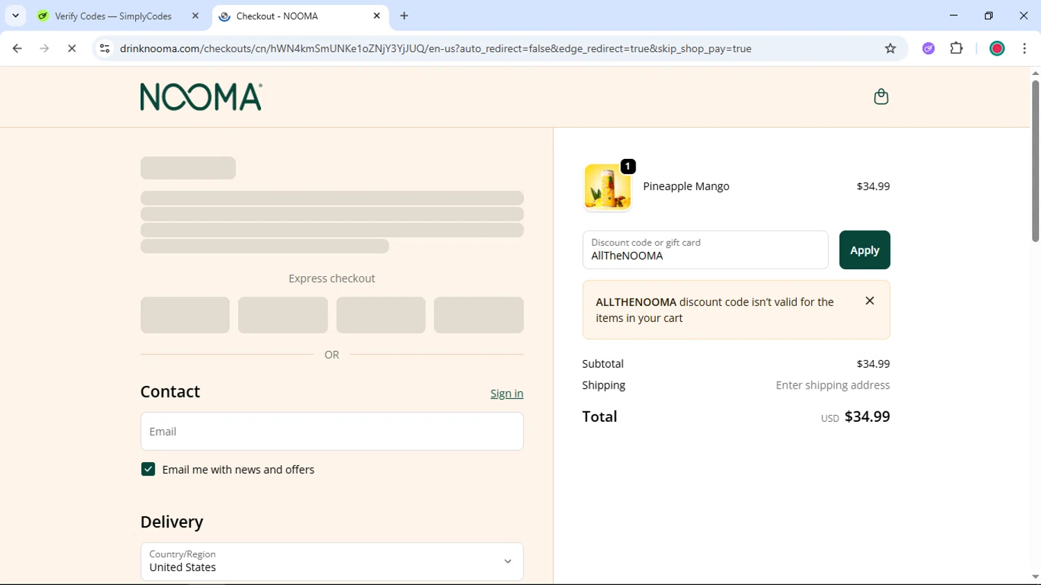Click the scrollbar up arrow

tap(1035, 73)
